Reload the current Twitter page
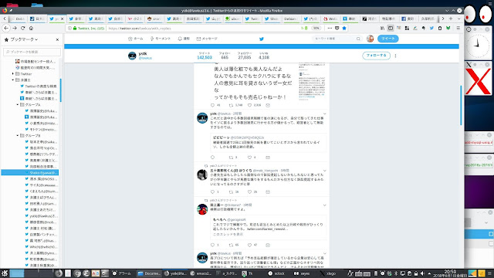 pyautogui.click(x=22, y=28)
